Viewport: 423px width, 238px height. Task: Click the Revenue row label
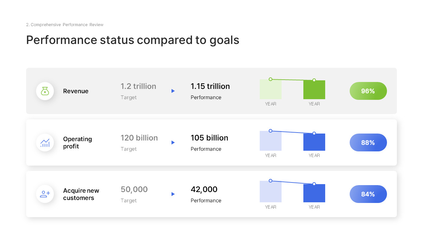tap(76, 91)
